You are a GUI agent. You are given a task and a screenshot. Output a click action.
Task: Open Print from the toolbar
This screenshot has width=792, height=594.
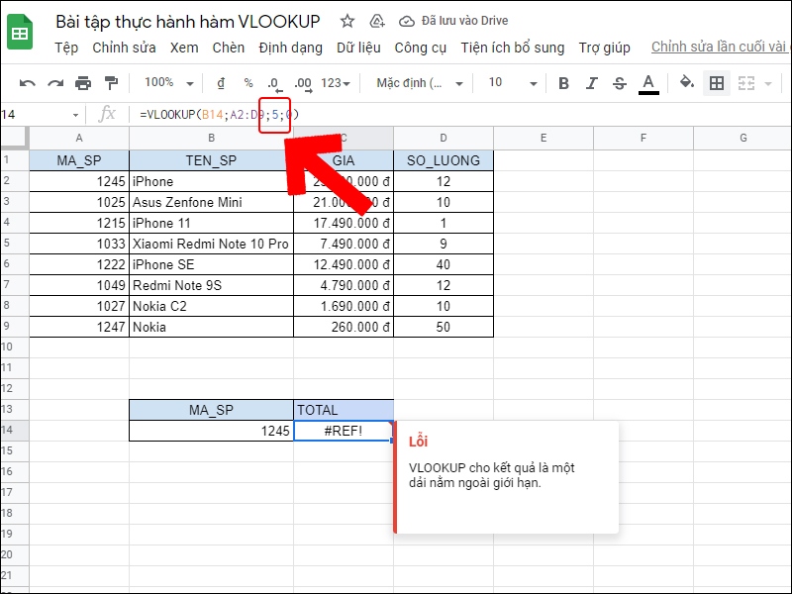(85, 83)
